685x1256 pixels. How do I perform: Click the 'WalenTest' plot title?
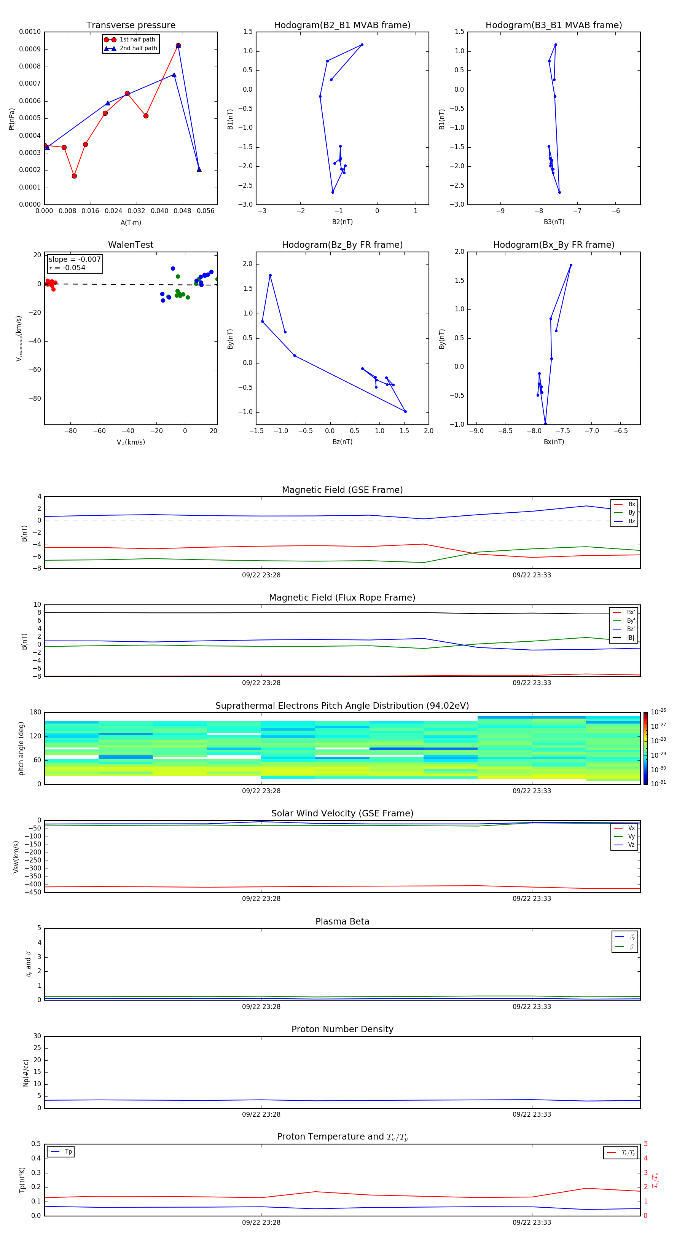131,245
